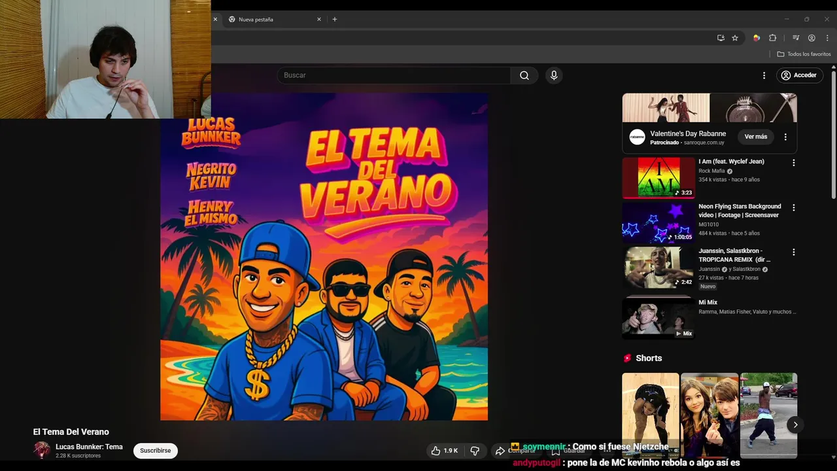Open YouTube settings three-dot menu beside Acceder
The width and height of the screenshot is (837, 471).
764,75
